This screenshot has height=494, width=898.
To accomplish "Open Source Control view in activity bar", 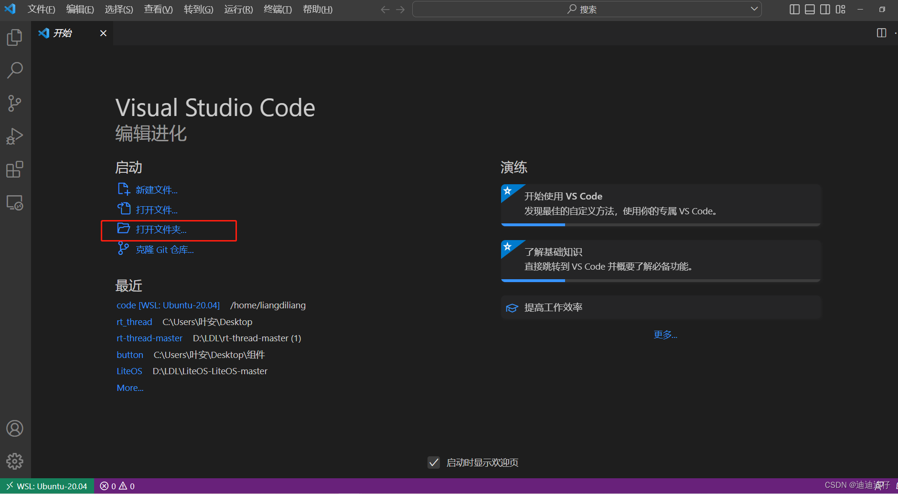I will [x=15, y=103].
